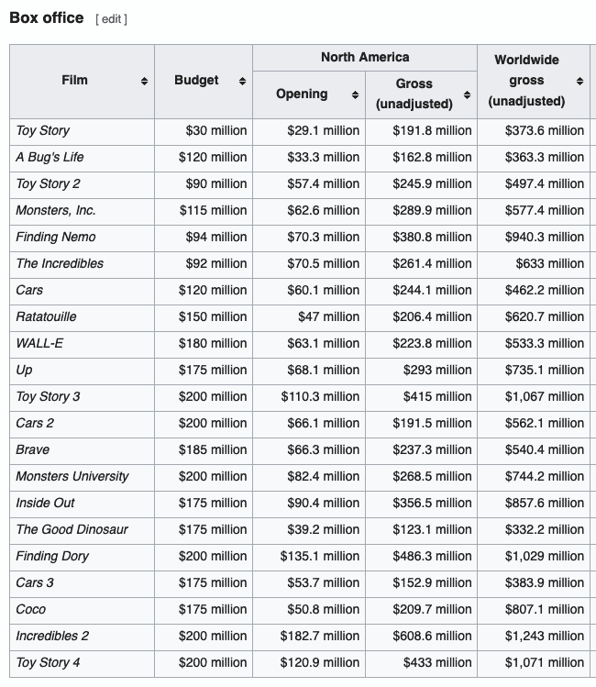This screenshot has width=596, height=687.
Task: Click the Incredibles 2 title
Action: (52, 636)
